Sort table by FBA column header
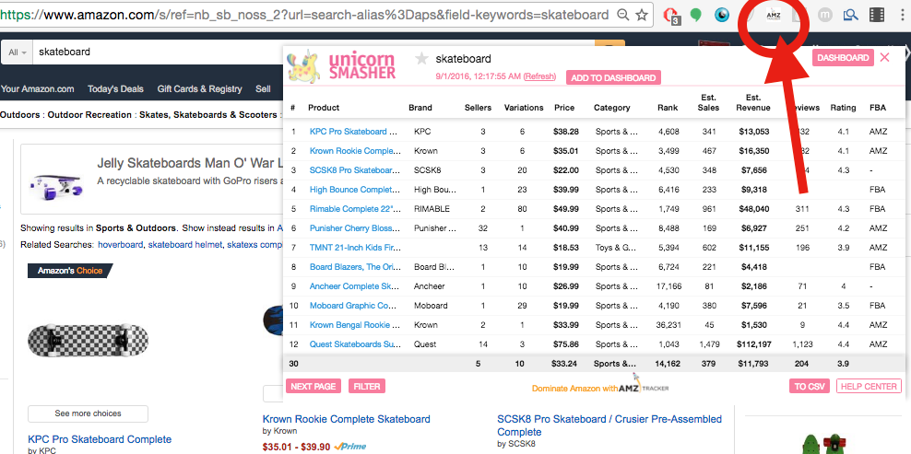Viewport: 911px width, 454px height. coord(878,108)
